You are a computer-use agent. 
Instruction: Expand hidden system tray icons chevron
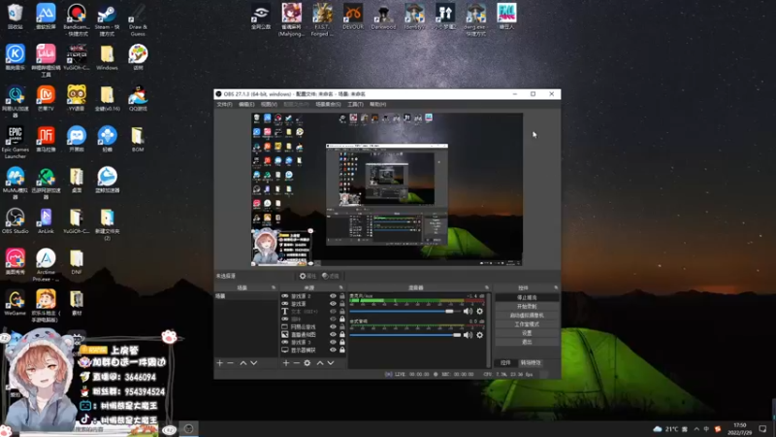[x=696, y=429]
